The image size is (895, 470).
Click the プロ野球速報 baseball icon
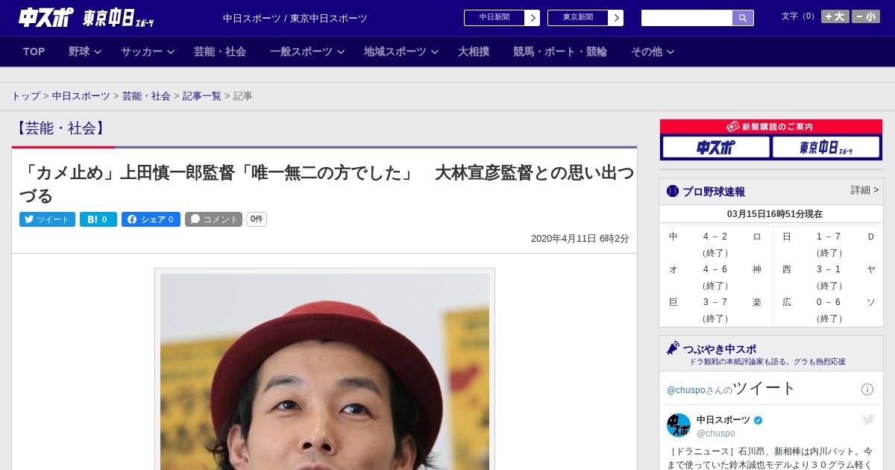[673, 191]
